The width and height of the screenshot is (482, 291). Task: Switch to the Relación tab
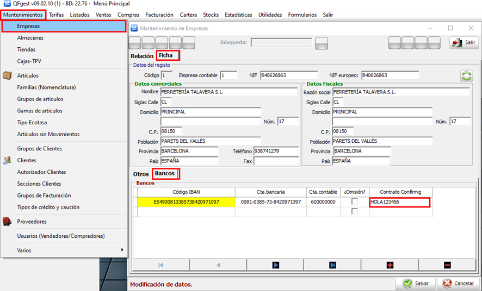pyautogui.click(x=141, y=56)
